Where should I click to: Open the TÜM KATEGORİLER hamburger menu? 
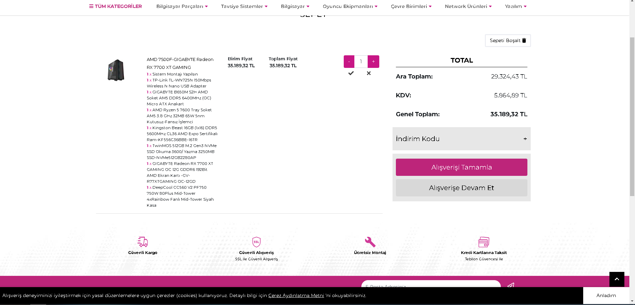pos(115,6)
